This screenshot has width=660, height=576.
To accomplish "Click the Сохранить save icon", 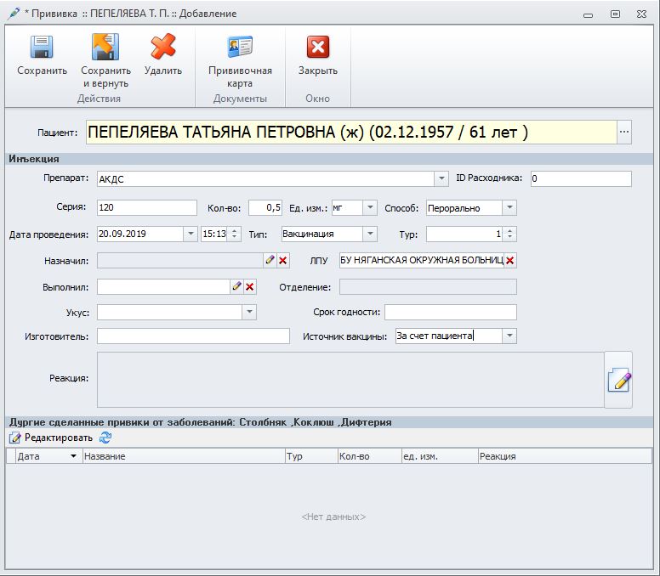I will pyautogui.click(x=42, y=48).
